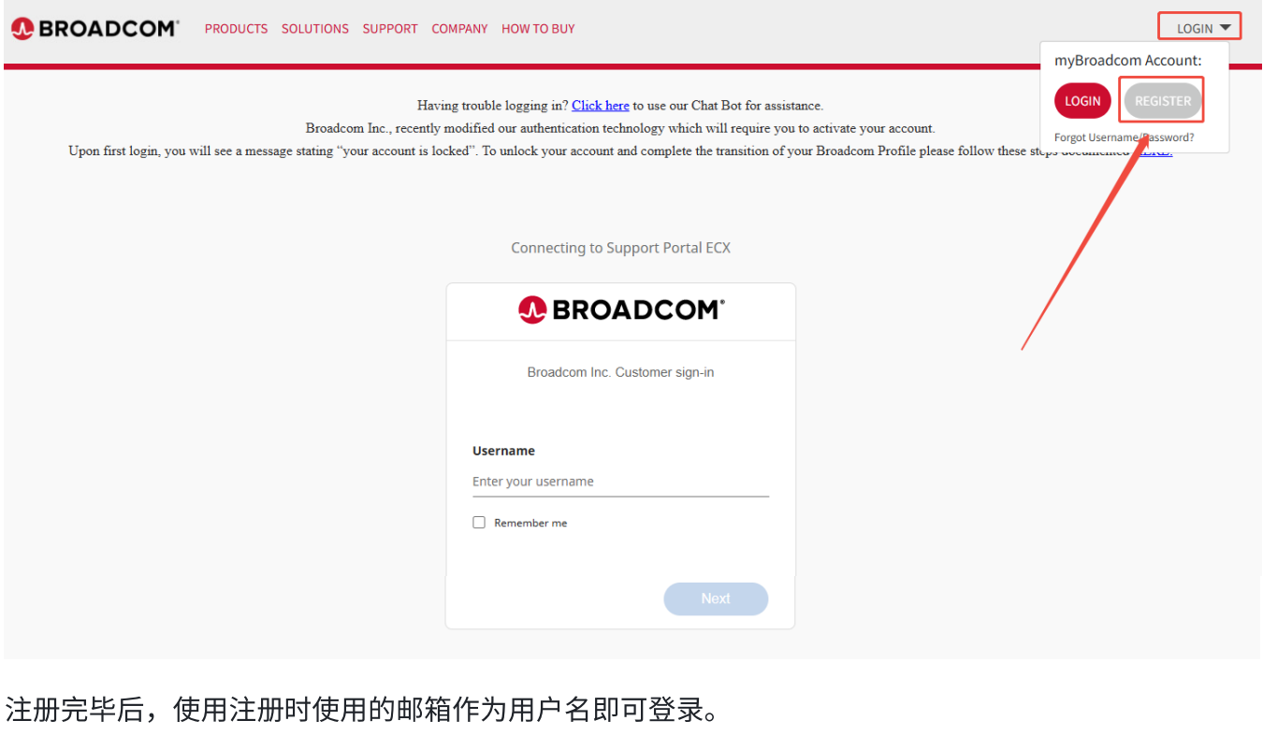Screen dimensions: 1263x735
Task: Open the PRODUCTS menu
Action: 237,29
